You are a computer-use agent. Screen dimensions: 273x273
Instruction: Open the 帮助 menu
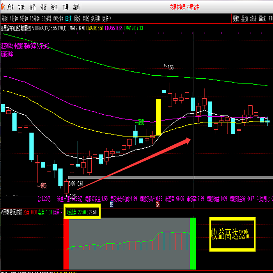[76, 7]
